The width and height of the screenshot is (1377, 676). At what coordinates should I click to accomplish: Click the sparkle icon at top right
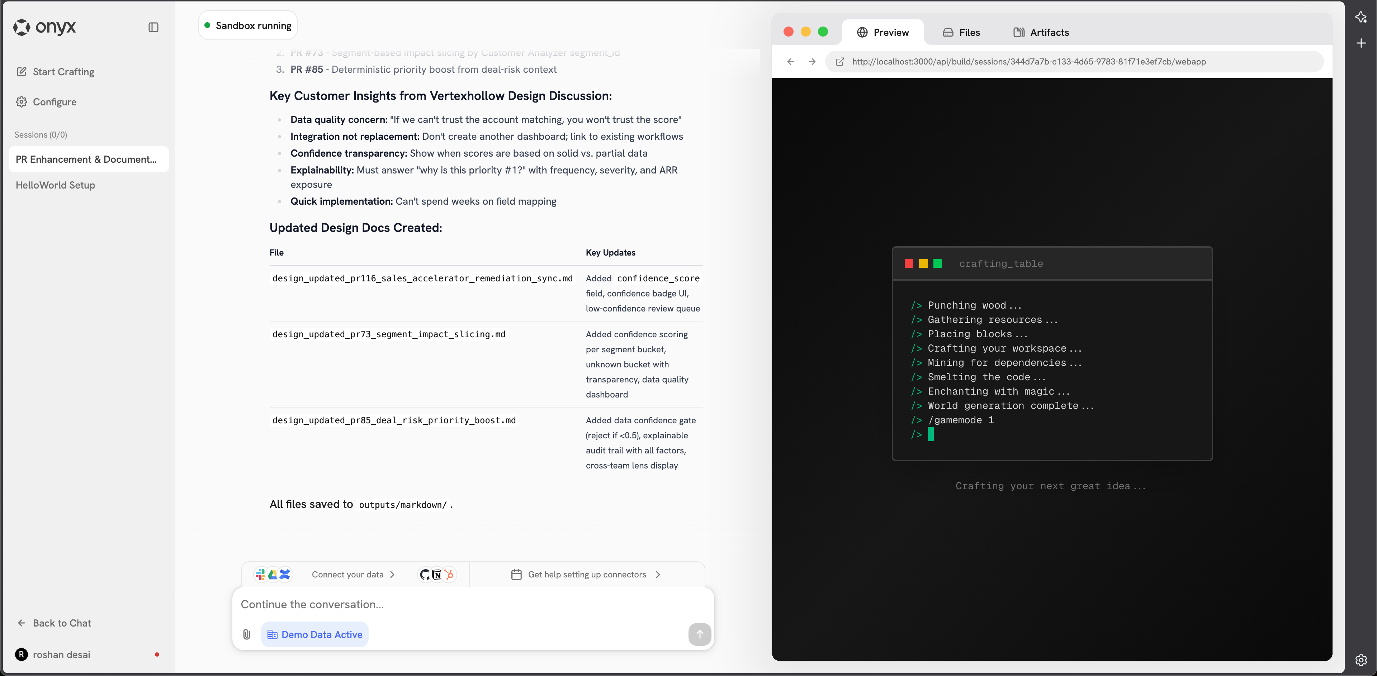(1361, 17)
